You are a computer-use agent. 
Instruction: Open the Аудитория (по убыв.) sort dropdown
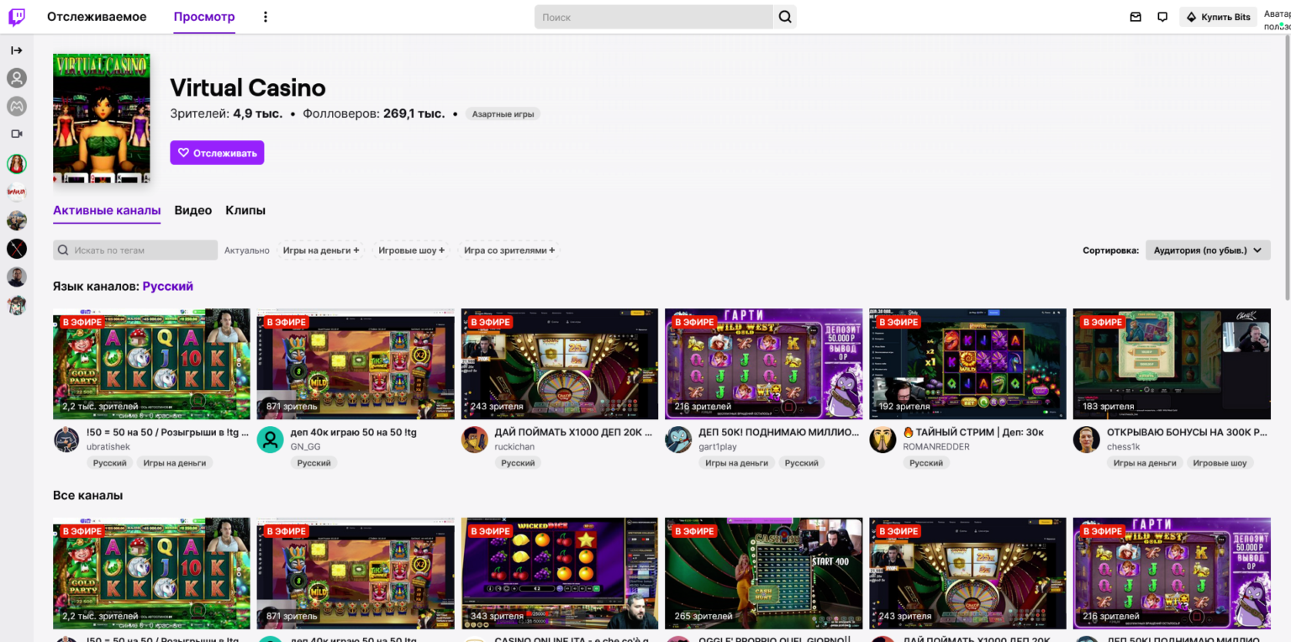pyautogui.click(x=1208, y=250)
